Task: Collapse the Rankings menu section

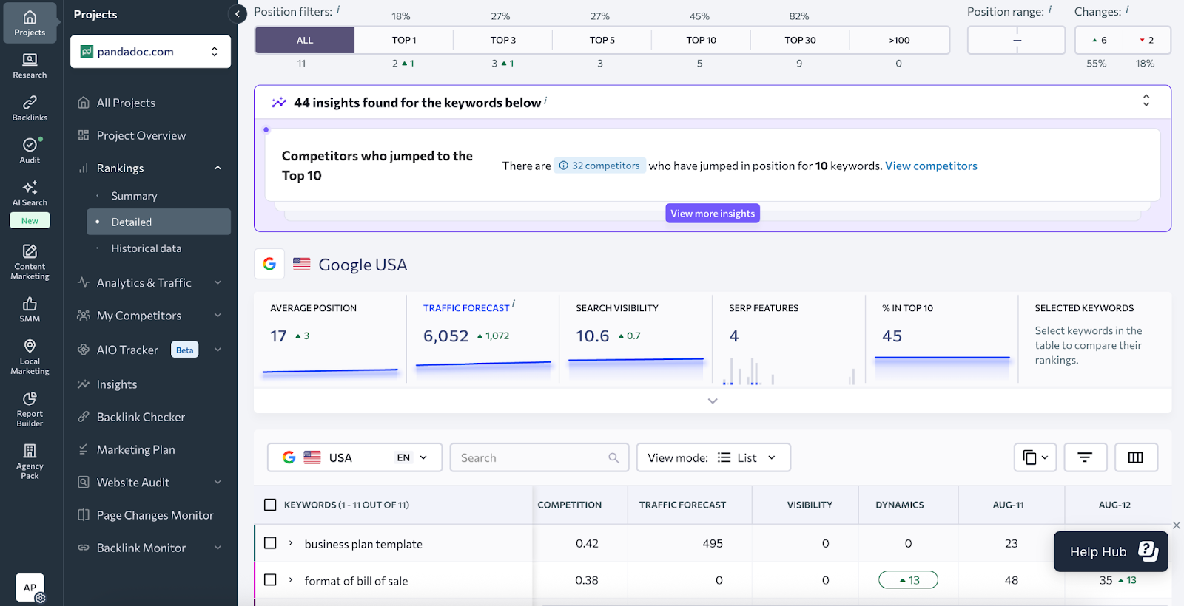Action: (218, 168)
